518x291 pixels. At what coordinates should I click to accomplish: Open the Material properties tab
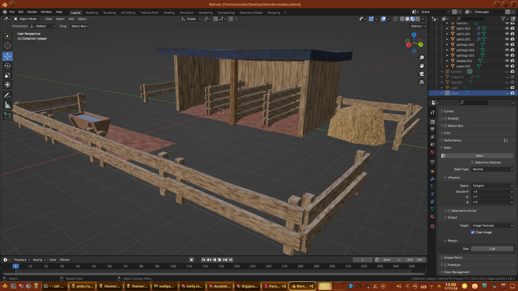pos(432,217)
